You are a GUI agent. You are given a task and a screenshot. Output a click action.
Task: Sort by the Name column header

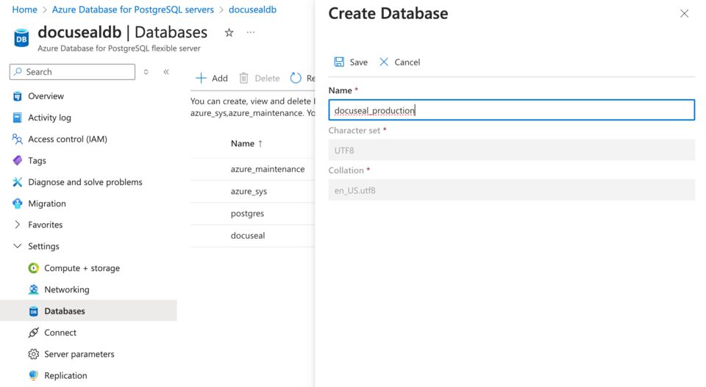pyautogui.click(x=247, y=144)
